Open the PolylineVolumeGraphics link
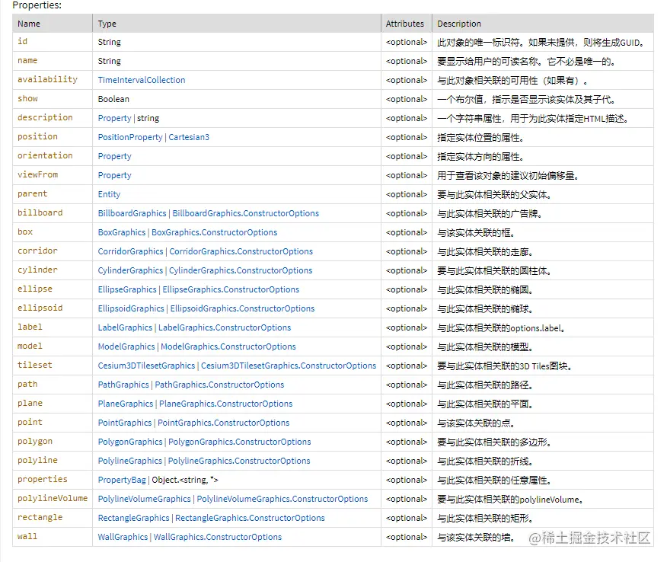 click(144, 499)
